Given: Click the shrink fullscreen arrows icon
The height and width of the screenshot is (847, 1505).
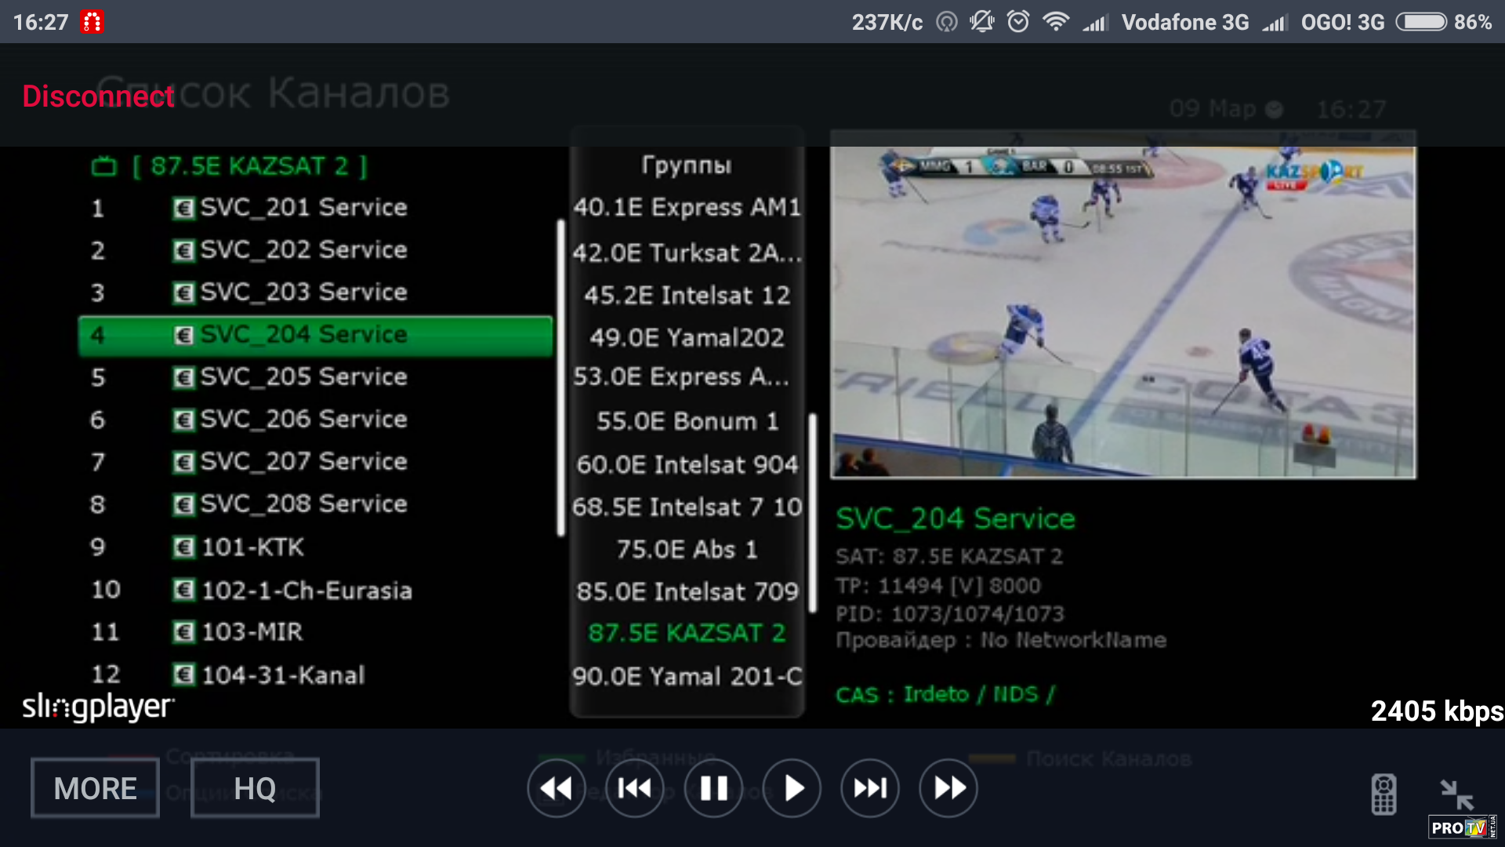Looking at the screenshot, I should 1456,794.
